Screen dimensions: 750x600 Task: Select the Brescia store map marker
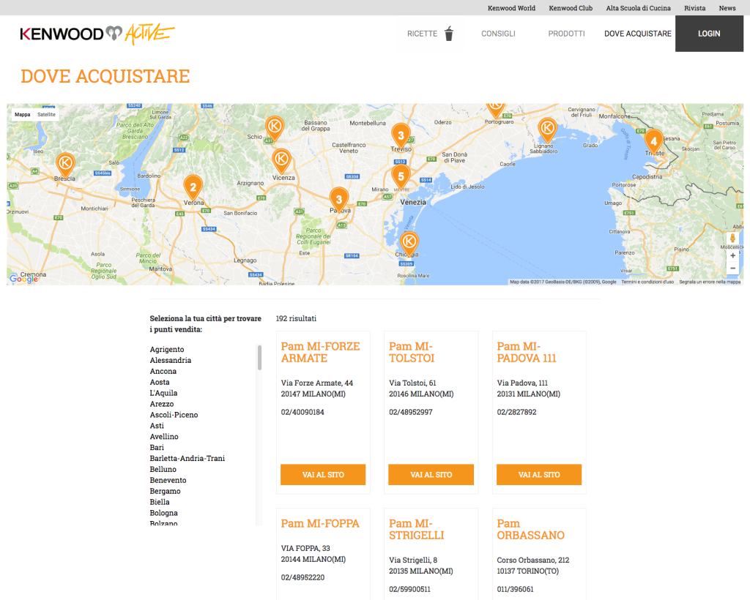pyautogui.click(x=65, y=164)
